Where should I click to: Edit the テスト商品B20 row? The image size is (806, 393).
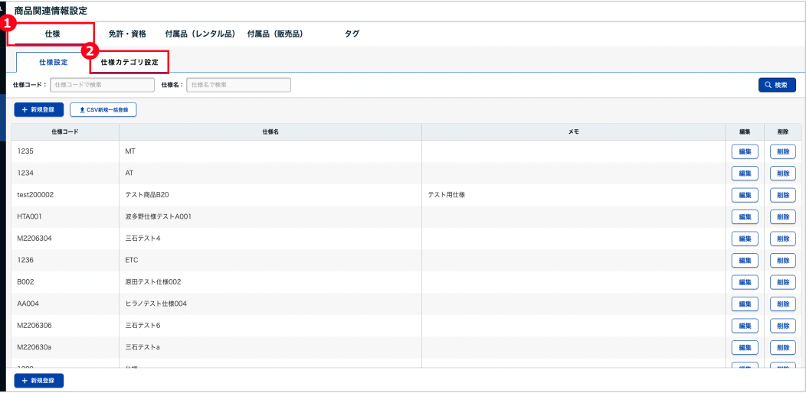744,195
